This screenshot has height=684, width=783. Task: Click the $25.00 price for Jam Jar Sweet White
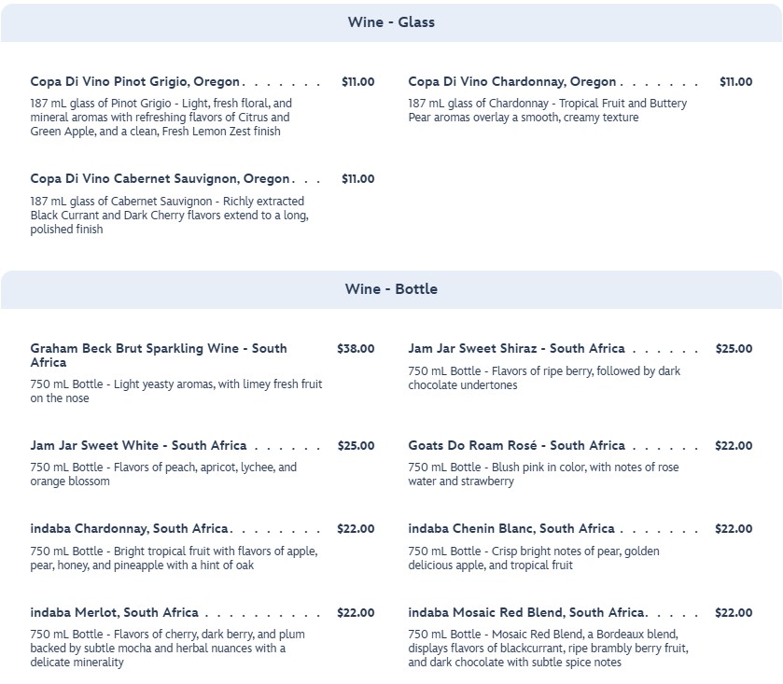tap(356, 446)
